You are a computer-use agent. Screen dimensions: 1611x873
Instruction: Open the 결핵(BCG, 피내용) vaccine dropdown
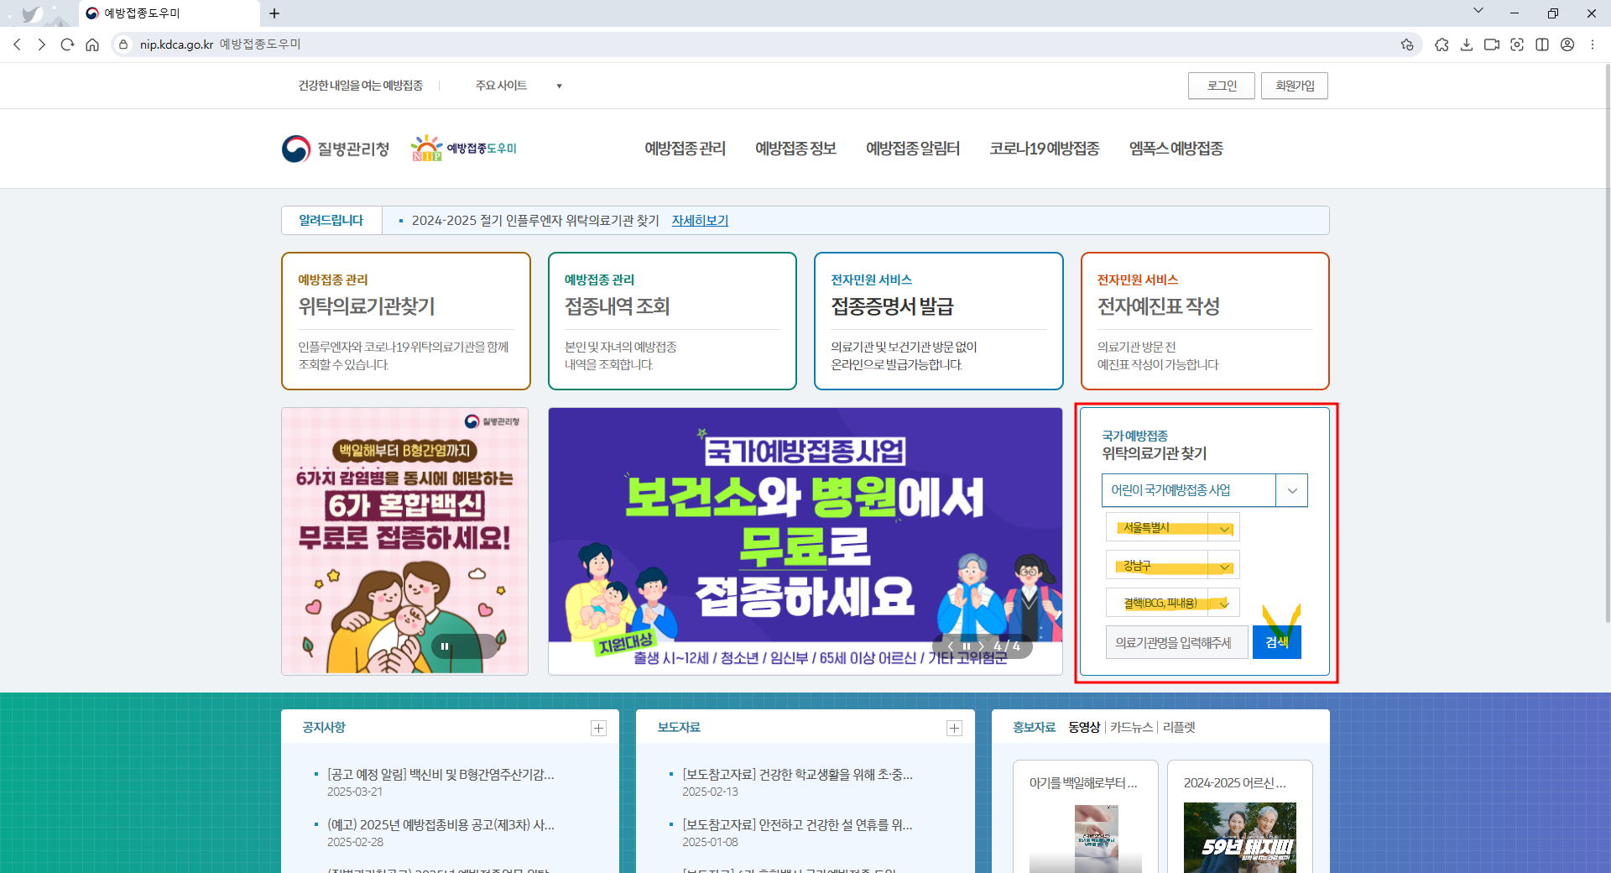(x=1173, y=603)
